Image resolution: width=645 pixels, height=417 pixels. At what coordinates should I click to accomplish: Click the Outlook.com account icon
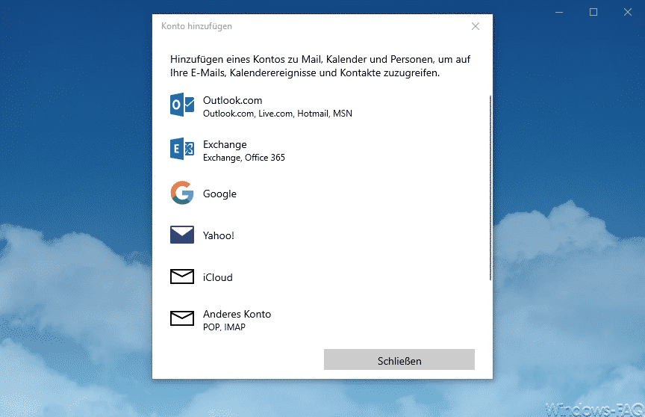coord(182,105)
